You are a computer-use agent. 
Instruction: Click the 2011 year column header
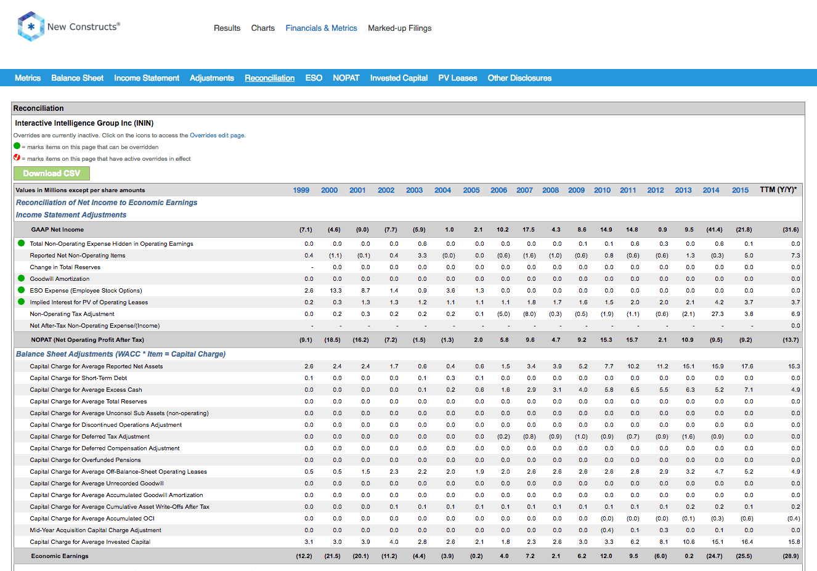point(628,190)
